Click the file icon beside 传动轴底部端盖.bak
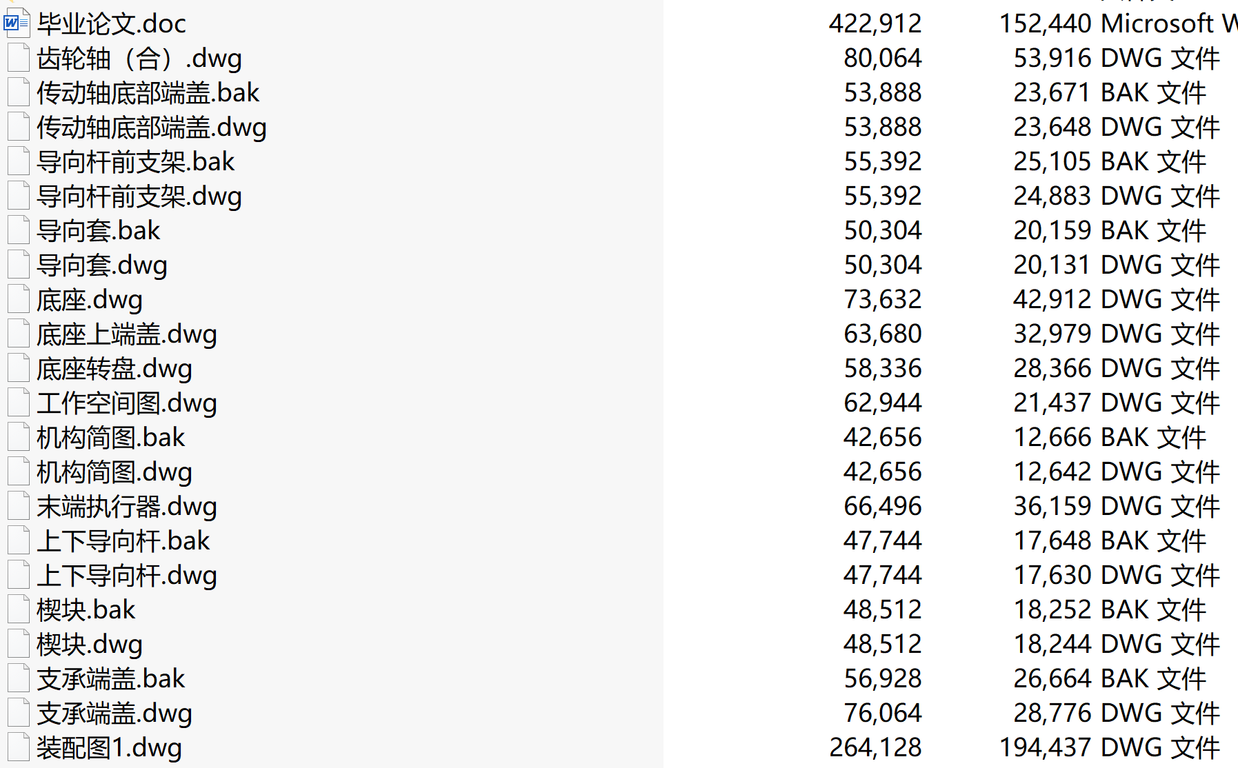The width and height of the screenshot is (1238, 768). coord(19,92)
